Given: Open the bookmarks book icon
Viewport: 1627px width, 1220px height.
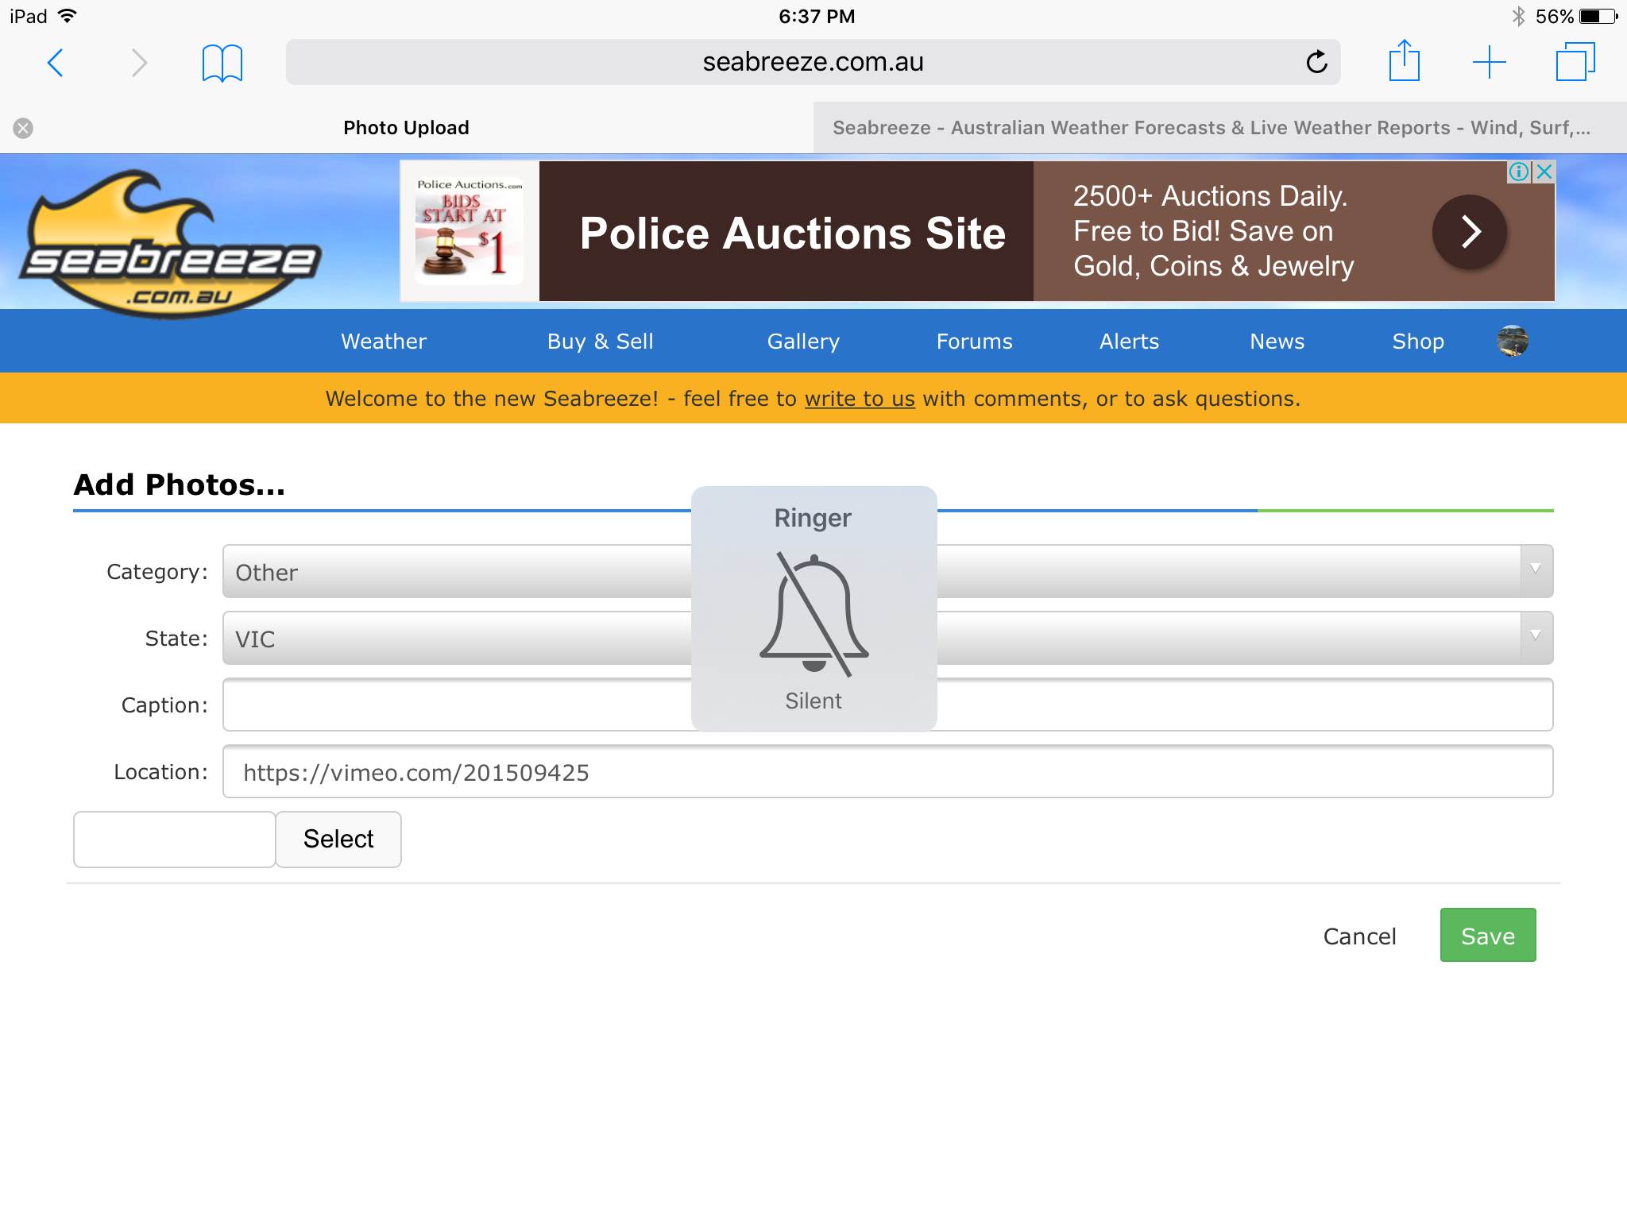Looking at the screenshot, I should [x=222, y=63].
